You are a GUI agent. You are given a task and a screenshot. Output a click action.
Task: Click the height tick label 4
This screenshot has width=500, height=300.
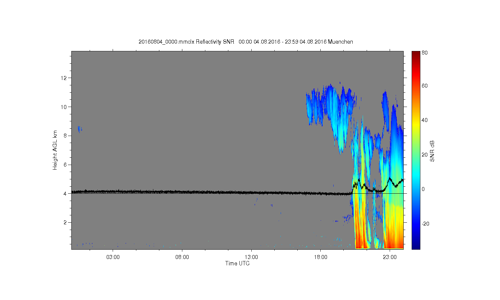click(x=65, y=194)
